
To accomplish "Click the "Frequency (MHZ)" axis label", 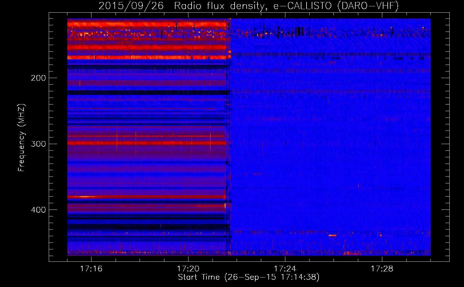I will point(22,138).
